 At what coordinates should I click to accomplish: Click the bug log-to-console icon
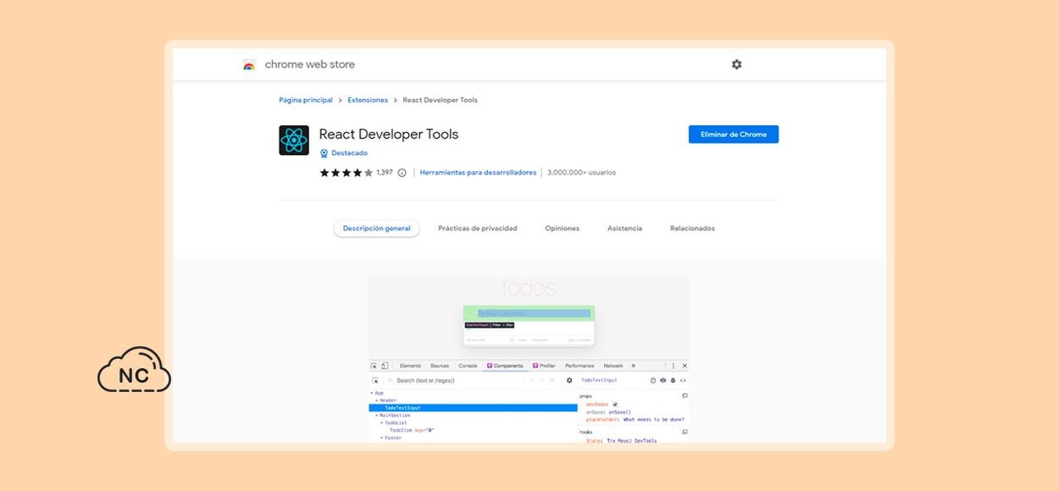(673, 381)
